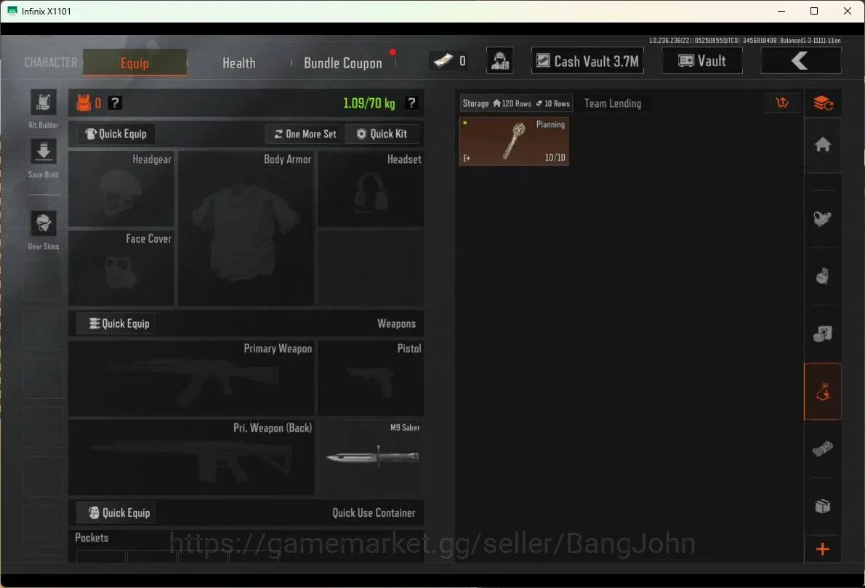Select the M9 Saber knife slot

(x=371, y=457)
